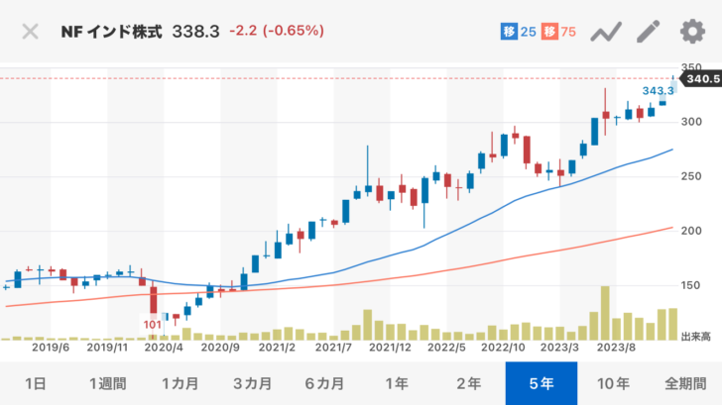
Task: Choose the 2年 period tab
Action: [469, 383]
